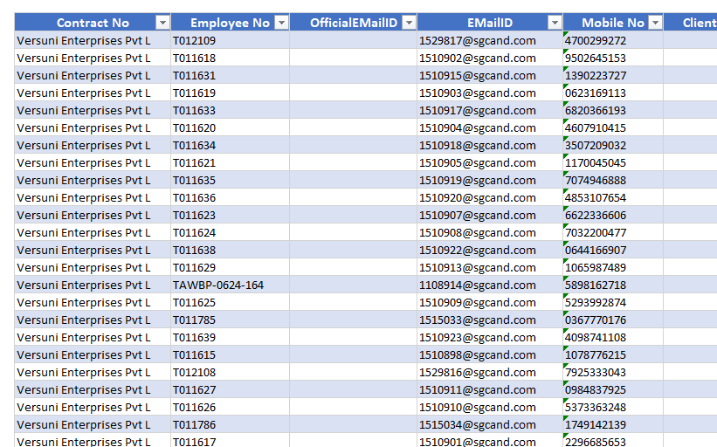The width and height of the screenshot is (717, 447).
Task: Select cell with employee number T011634
Action: [x=230, y=145]
